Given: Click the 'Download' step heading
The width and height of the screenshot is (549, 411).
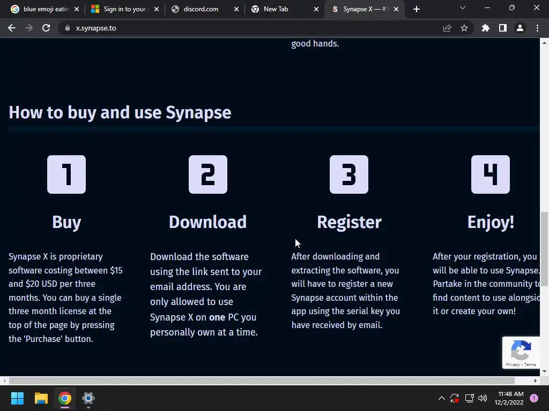Looking at the screenshot, I should 208,222.
